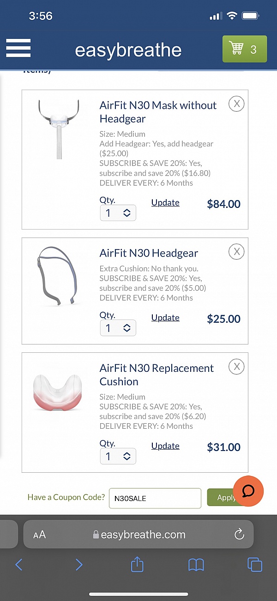Remove AirFit N30 Mask from cart
Viewport: 277px width, 601px height.
pos(236,104)
